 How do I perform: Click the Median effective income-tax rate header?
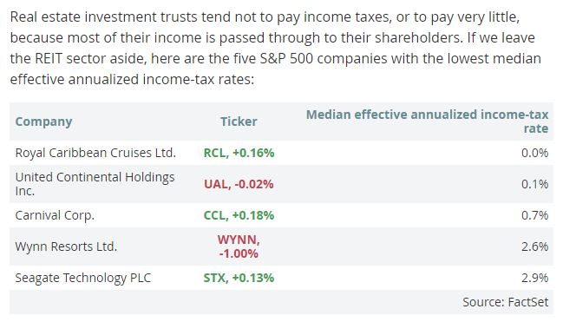coord(428,122)
